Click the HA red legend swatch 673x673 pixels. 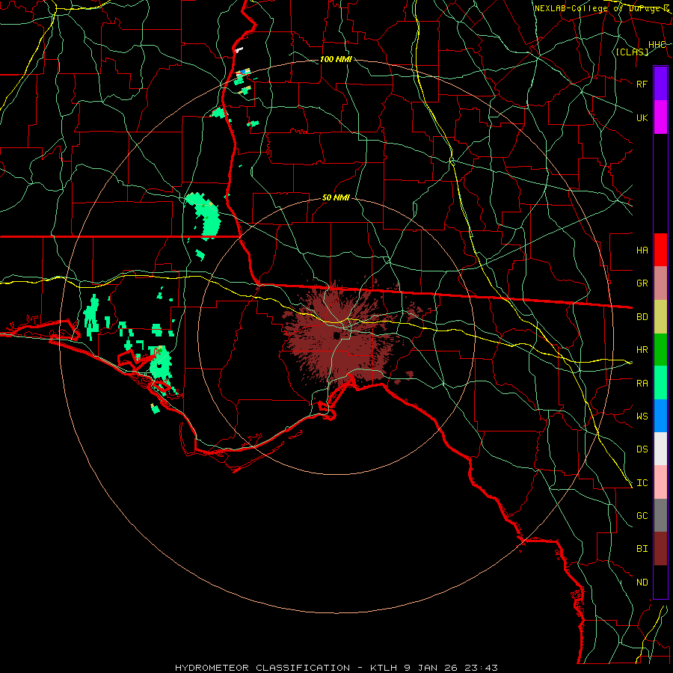(660, 250)
